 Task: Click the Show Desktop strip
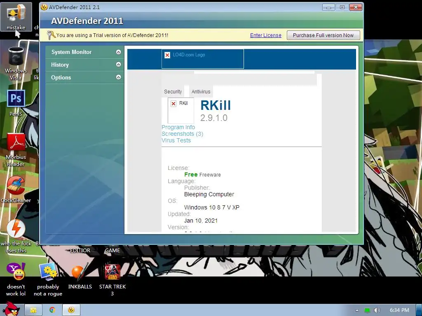419,310
